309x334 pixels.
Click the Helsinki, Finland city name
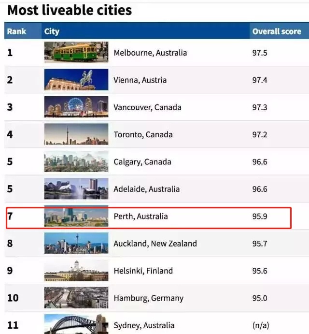(143, 271)
